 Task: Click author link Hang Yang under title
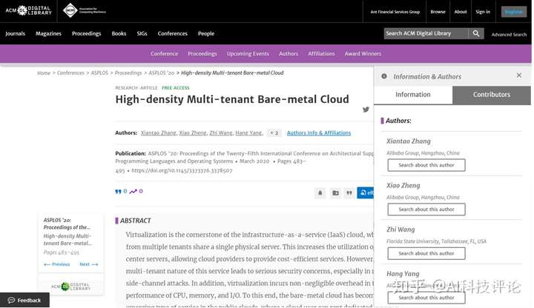tap(248, 133)
